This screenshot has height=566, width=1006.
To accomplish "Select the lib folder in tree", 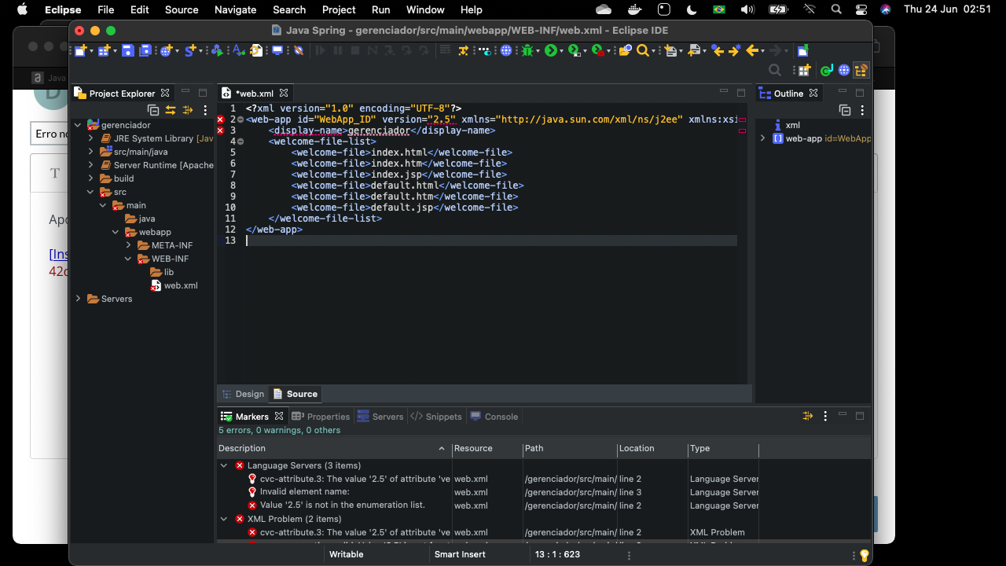I will coord(163,272).
